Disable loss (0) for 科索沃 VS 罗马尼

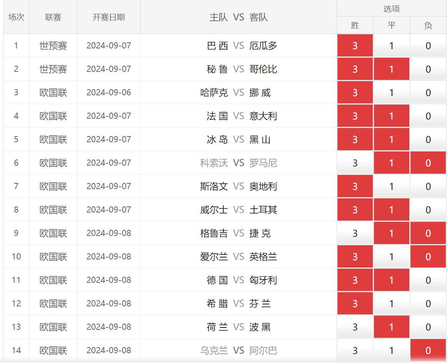point(428,163)
